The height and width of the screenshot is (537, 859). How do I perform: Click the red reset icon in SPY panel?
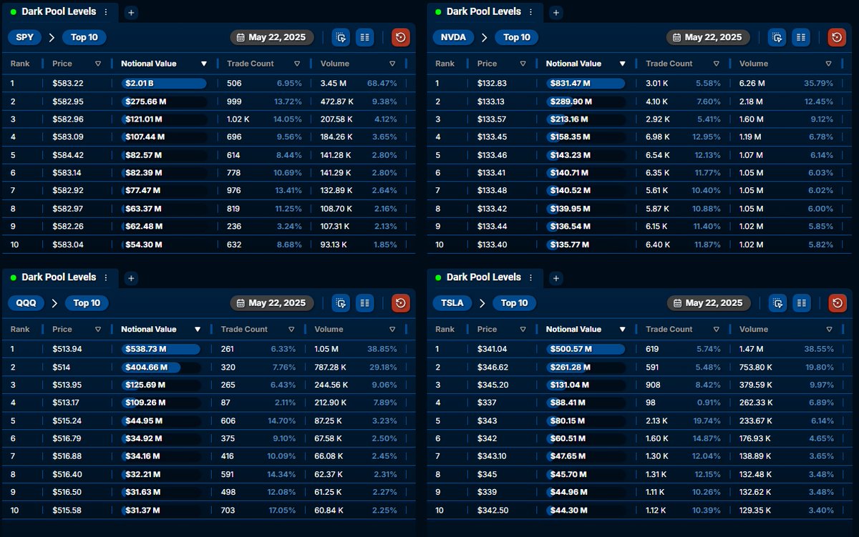[x=401, y=37]
